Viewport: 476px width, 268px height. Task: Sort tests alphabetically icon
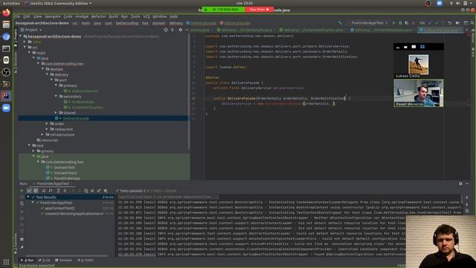point(44,191)
